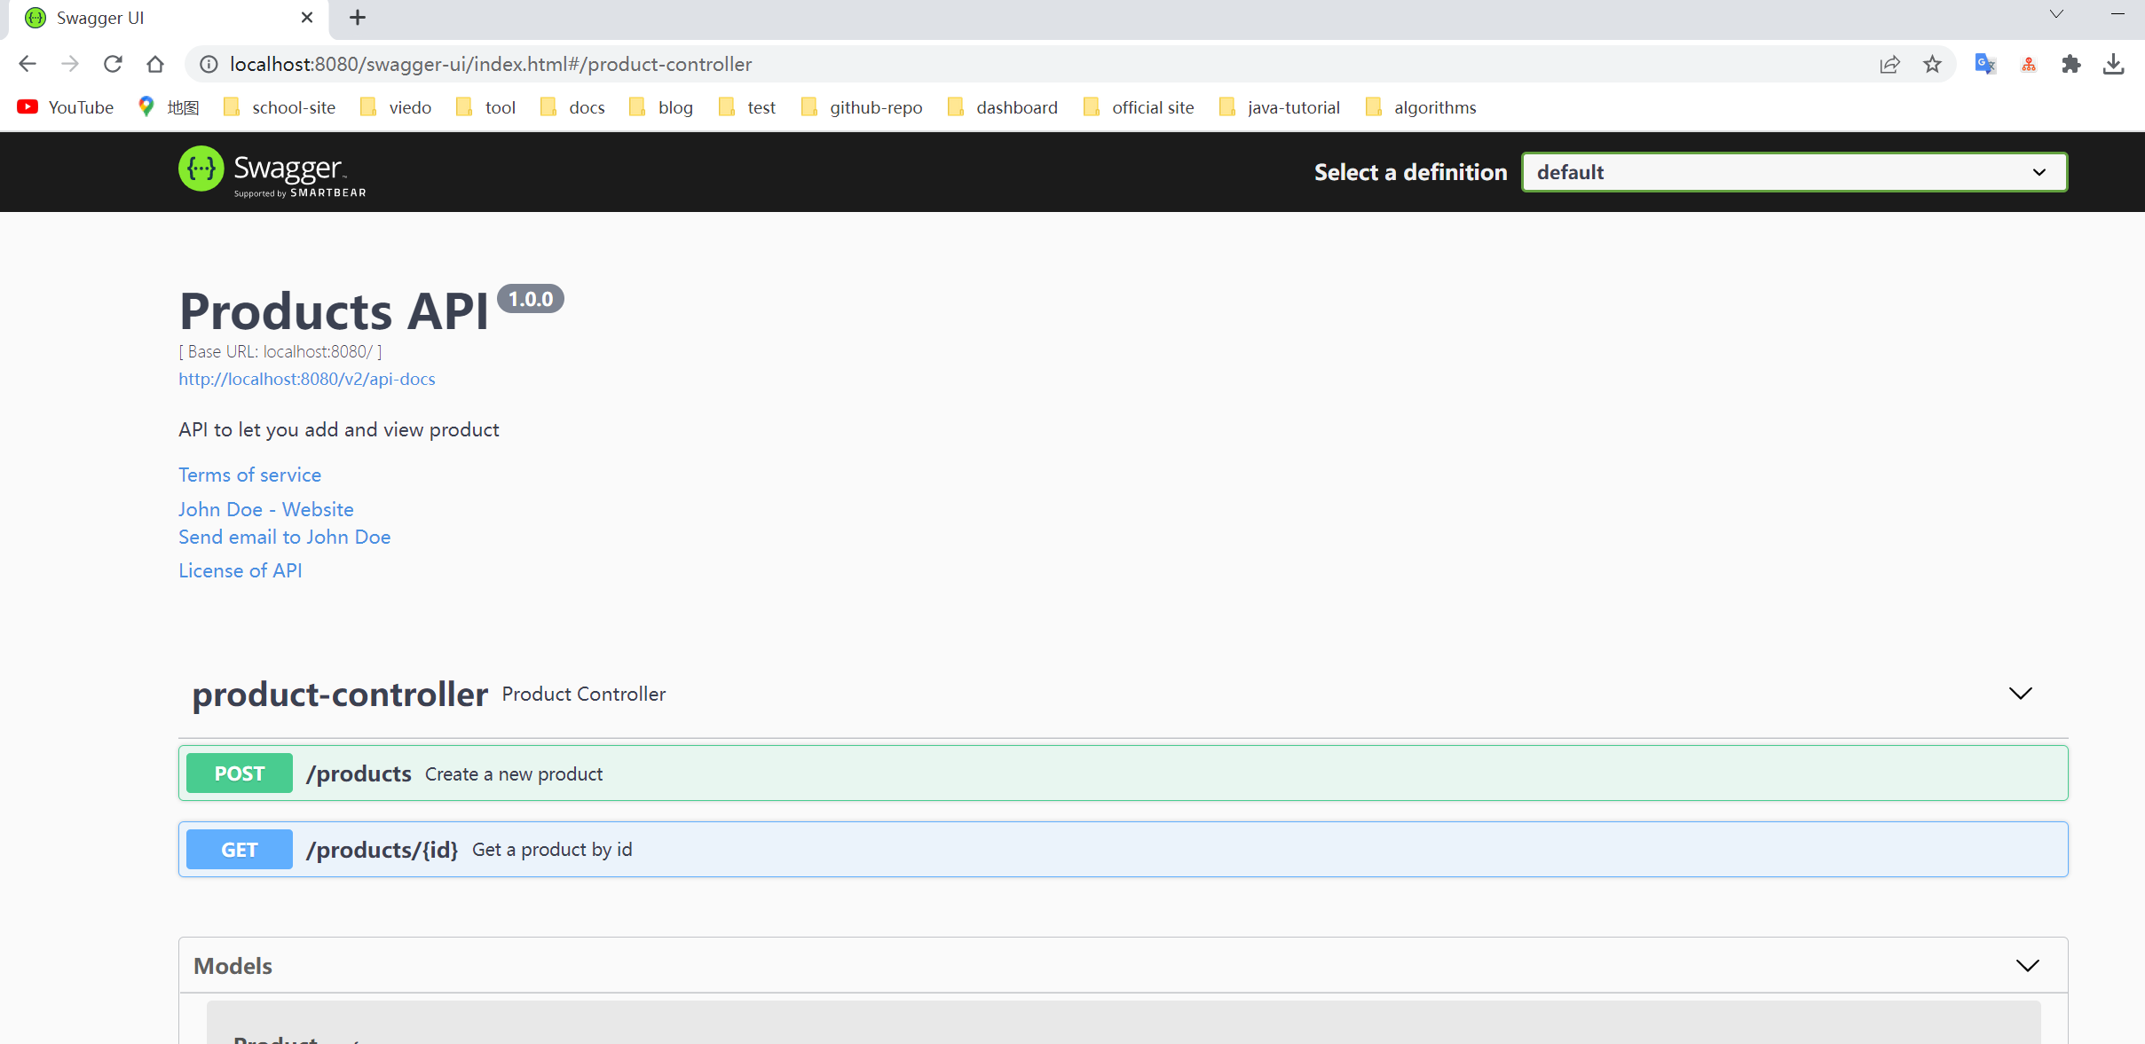Click the blue GET method badge

240,850
